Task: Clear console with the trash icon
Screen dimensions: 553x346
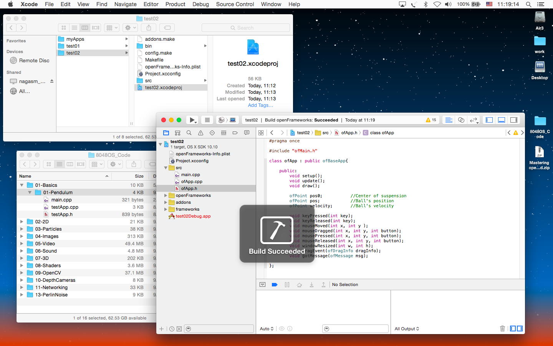Action: click(502, 328)
